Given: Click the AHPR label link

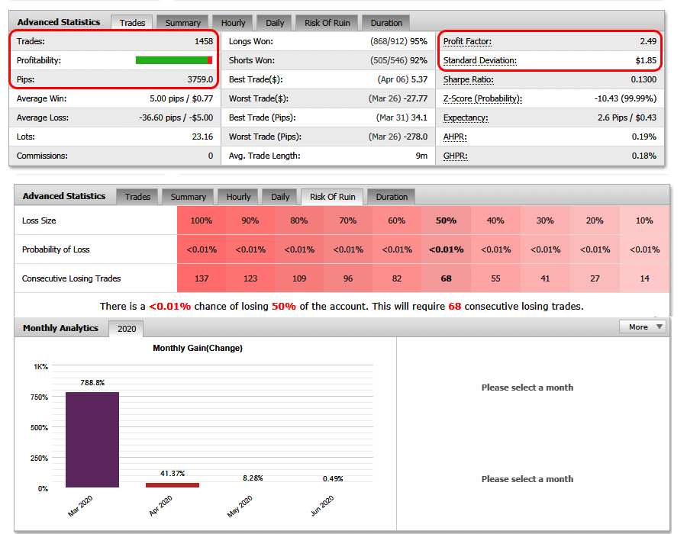Looking at the screenshot, I should pos(455,137).
